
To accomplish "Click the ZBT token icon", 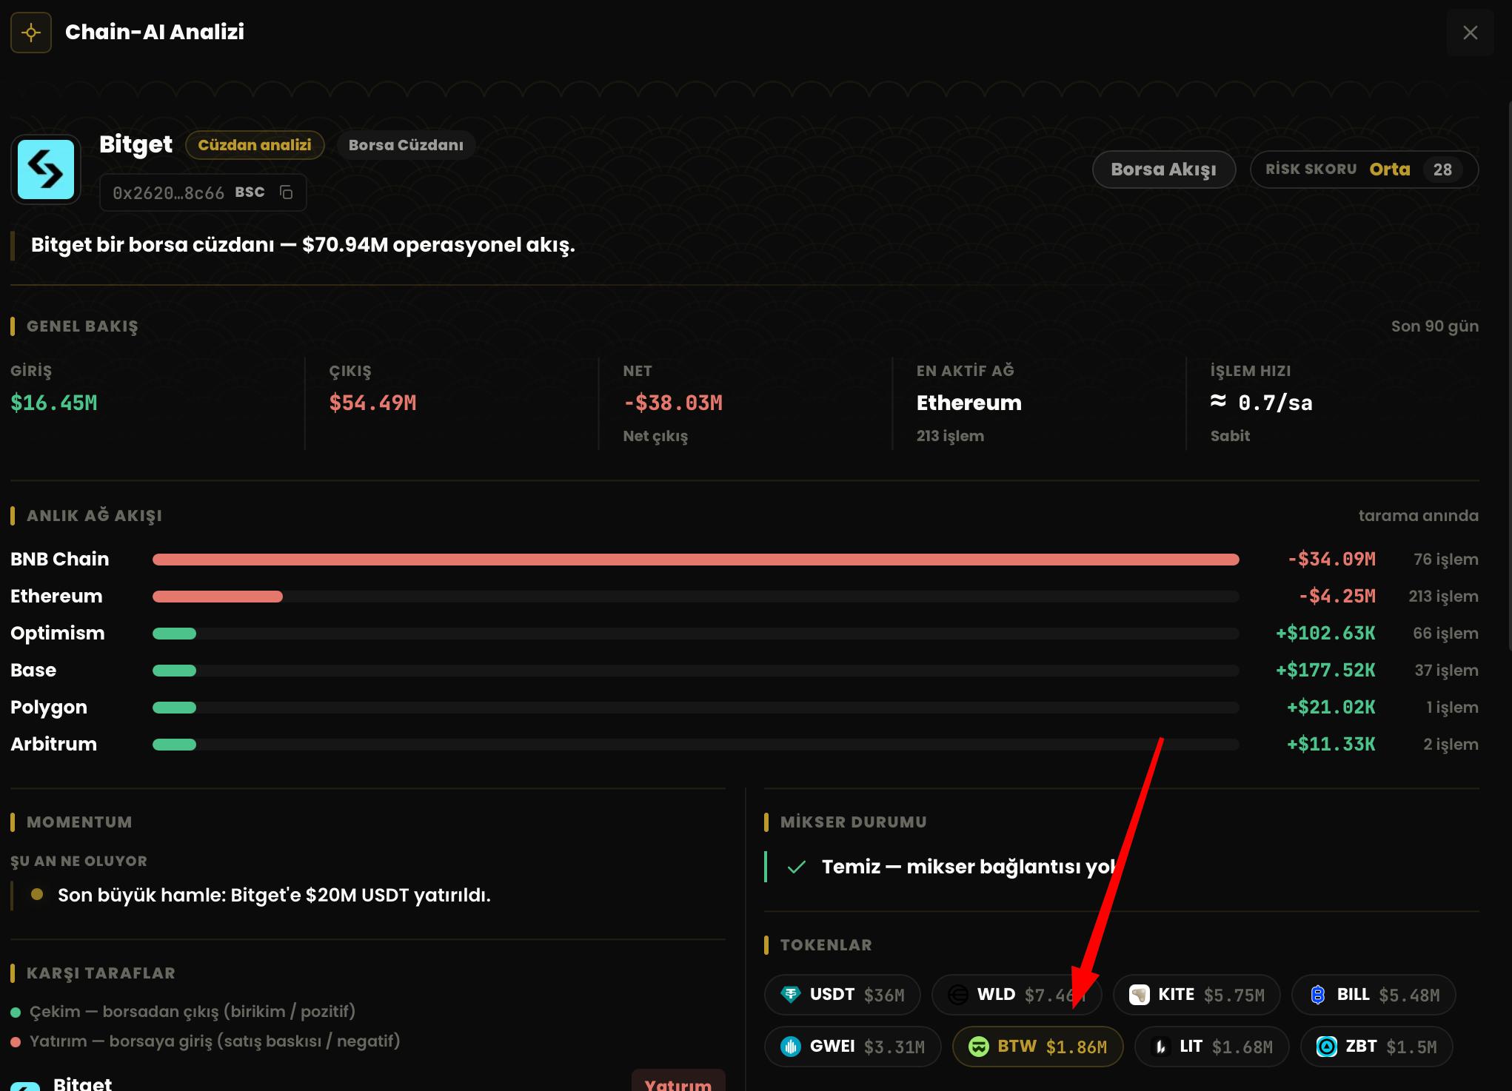I will click(1327, 1047).
